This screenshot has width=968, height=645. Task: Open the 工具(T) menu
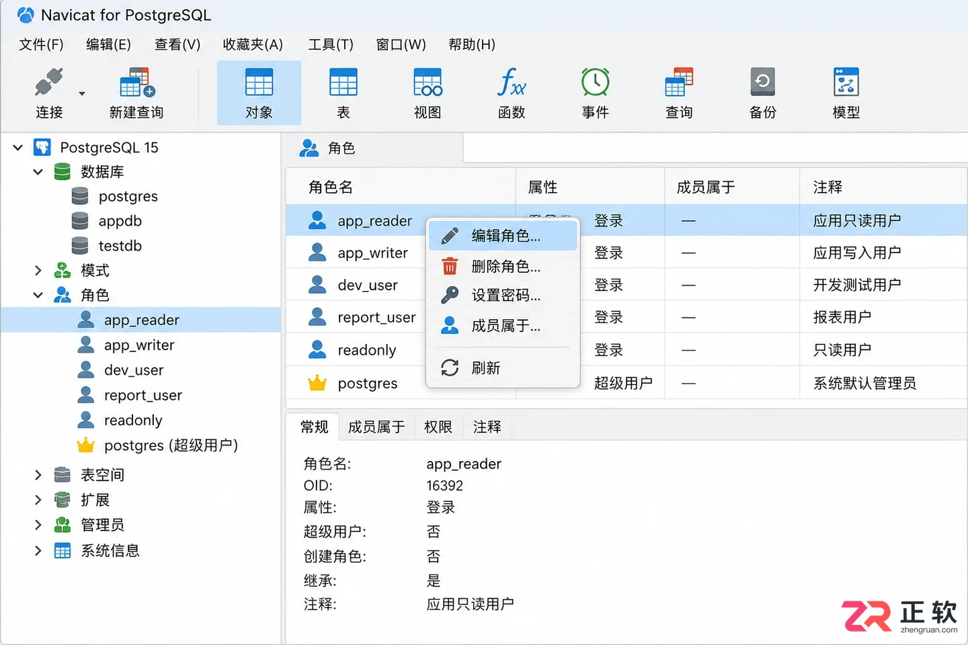point(330,44)
